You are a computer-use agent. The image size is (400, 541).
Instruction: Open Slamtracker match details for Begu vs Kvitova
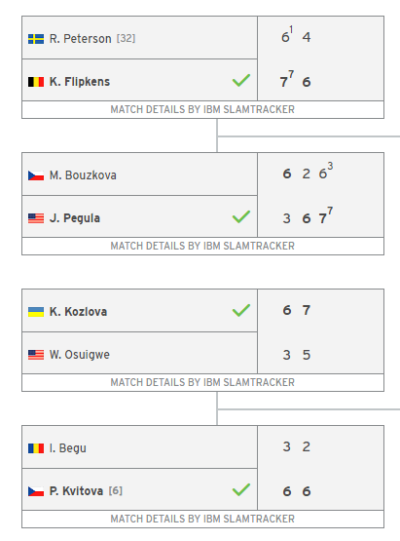tap(202, 519)
